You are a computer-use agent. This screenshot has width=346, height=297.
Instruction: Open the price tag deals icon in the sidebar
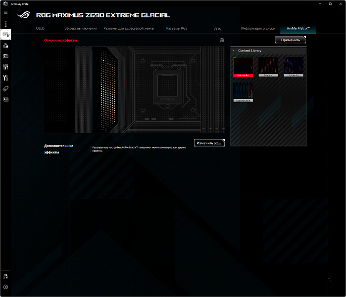(5, 89)
